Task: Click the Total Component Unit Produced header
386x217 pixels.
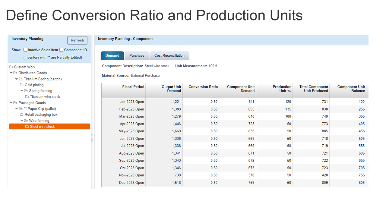Action: pos(311,90)
